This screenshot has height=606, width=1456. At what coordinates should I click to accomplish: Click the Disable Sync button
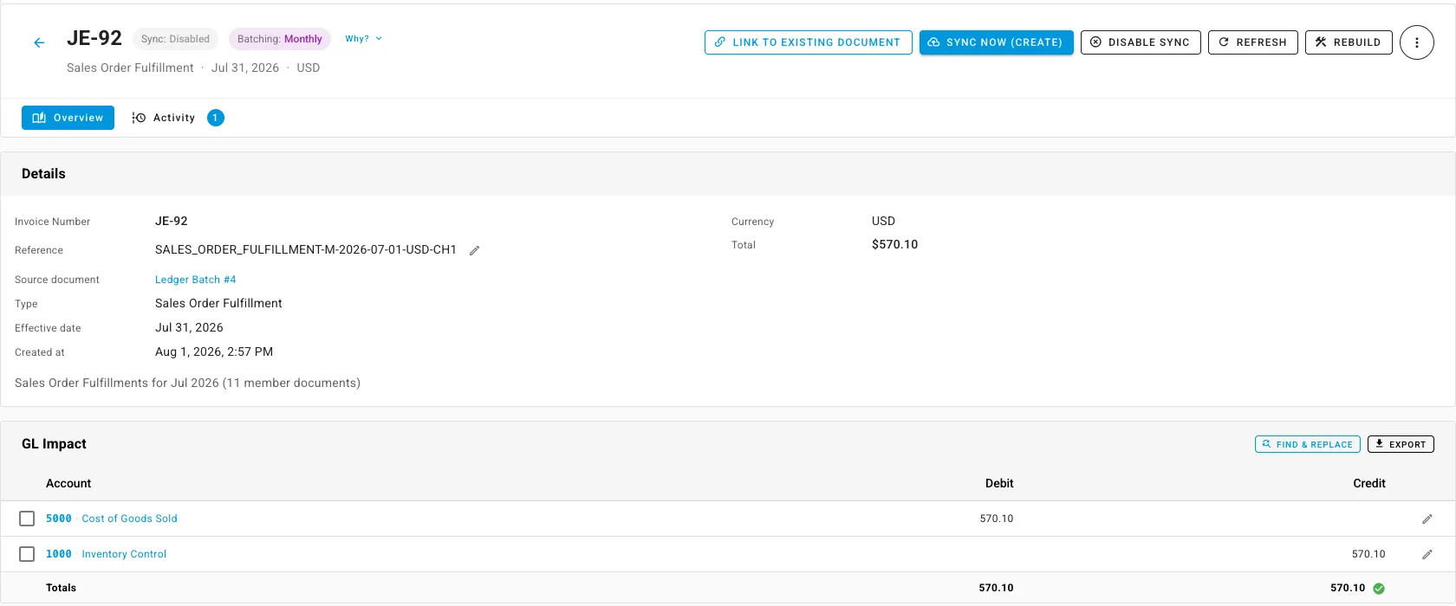click(1141, 42)
